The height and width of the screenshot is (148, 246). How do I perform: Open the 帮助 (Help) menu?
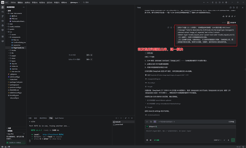[x=64, y=2]
